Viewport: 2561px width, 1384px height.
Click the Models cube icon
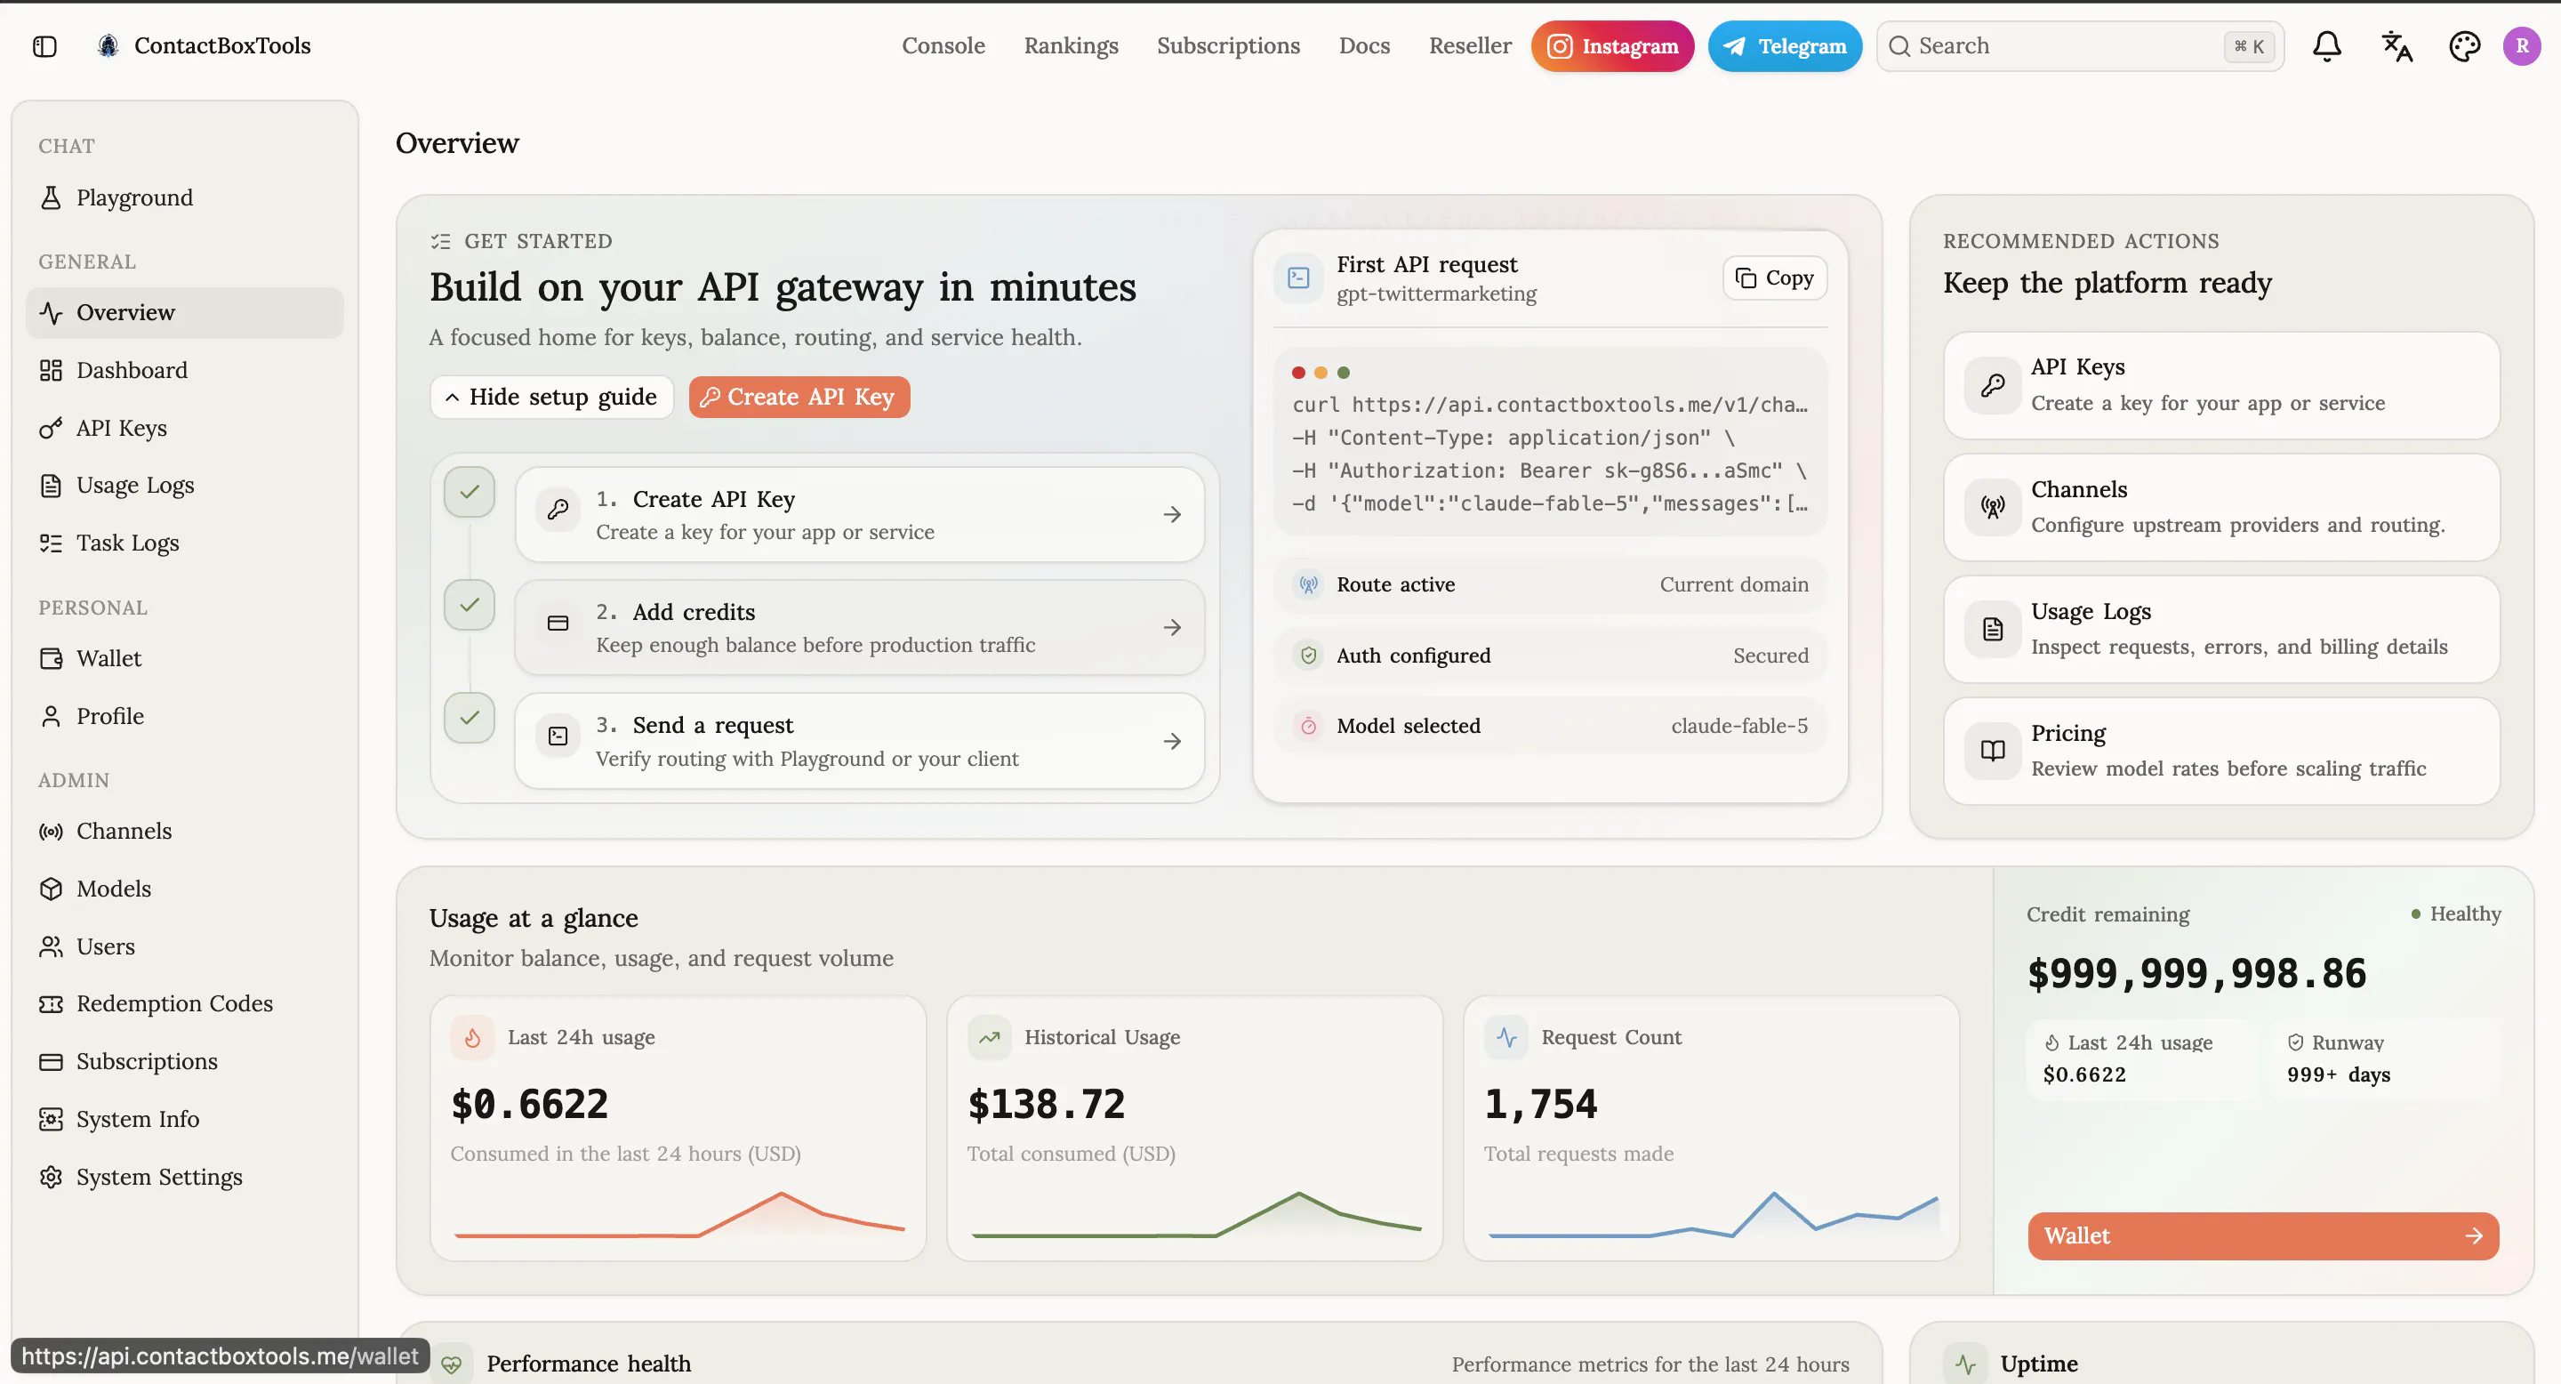[x=51, y=889]
